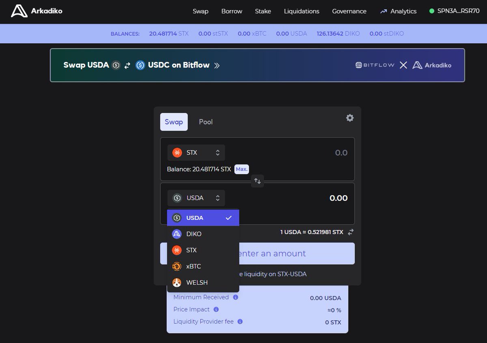The height and width of the screenshot is (343, 487).
Task: Pick STX from the token list
Action: click(x=203, y=250)
